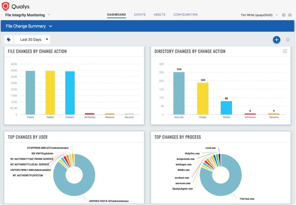
Task: Open the help question mark icon
Action: [x=284, y=15]
